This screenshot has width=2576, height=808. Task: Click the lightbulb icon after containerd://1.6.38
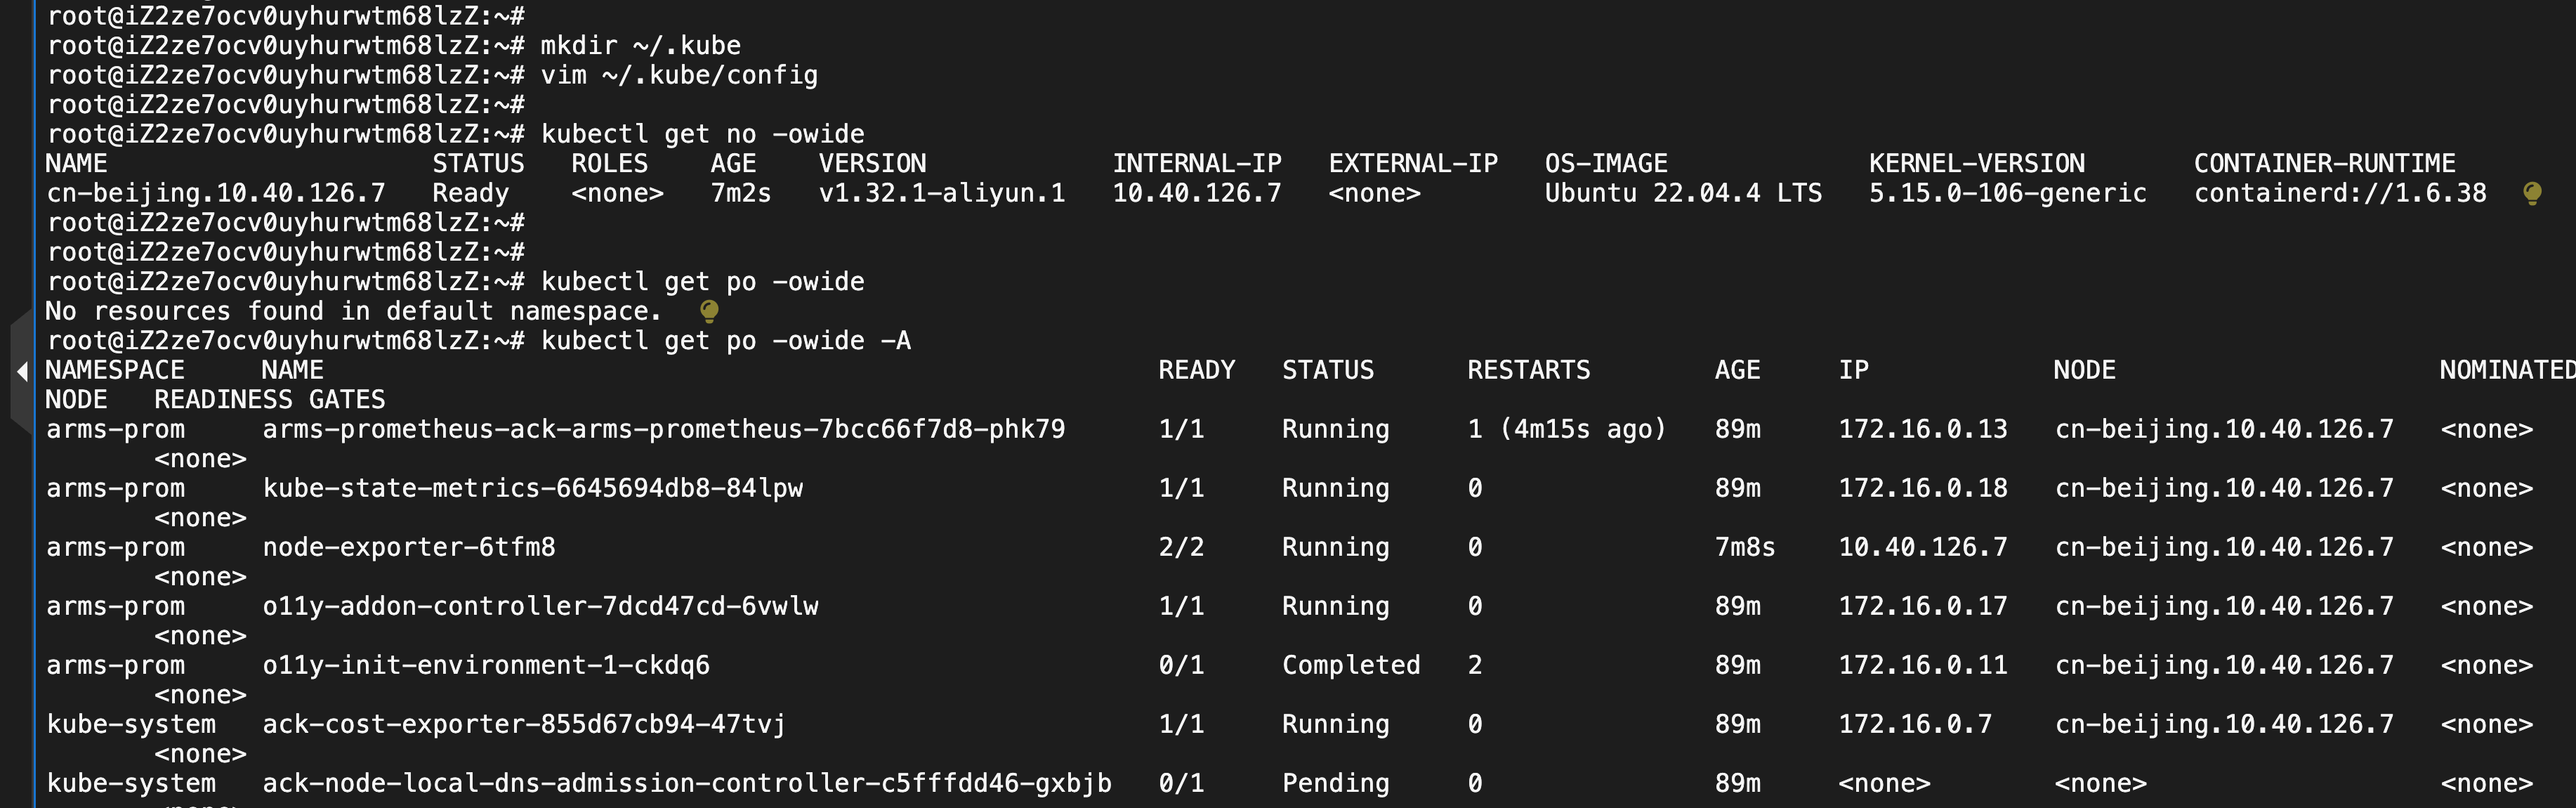[2531, 193]
